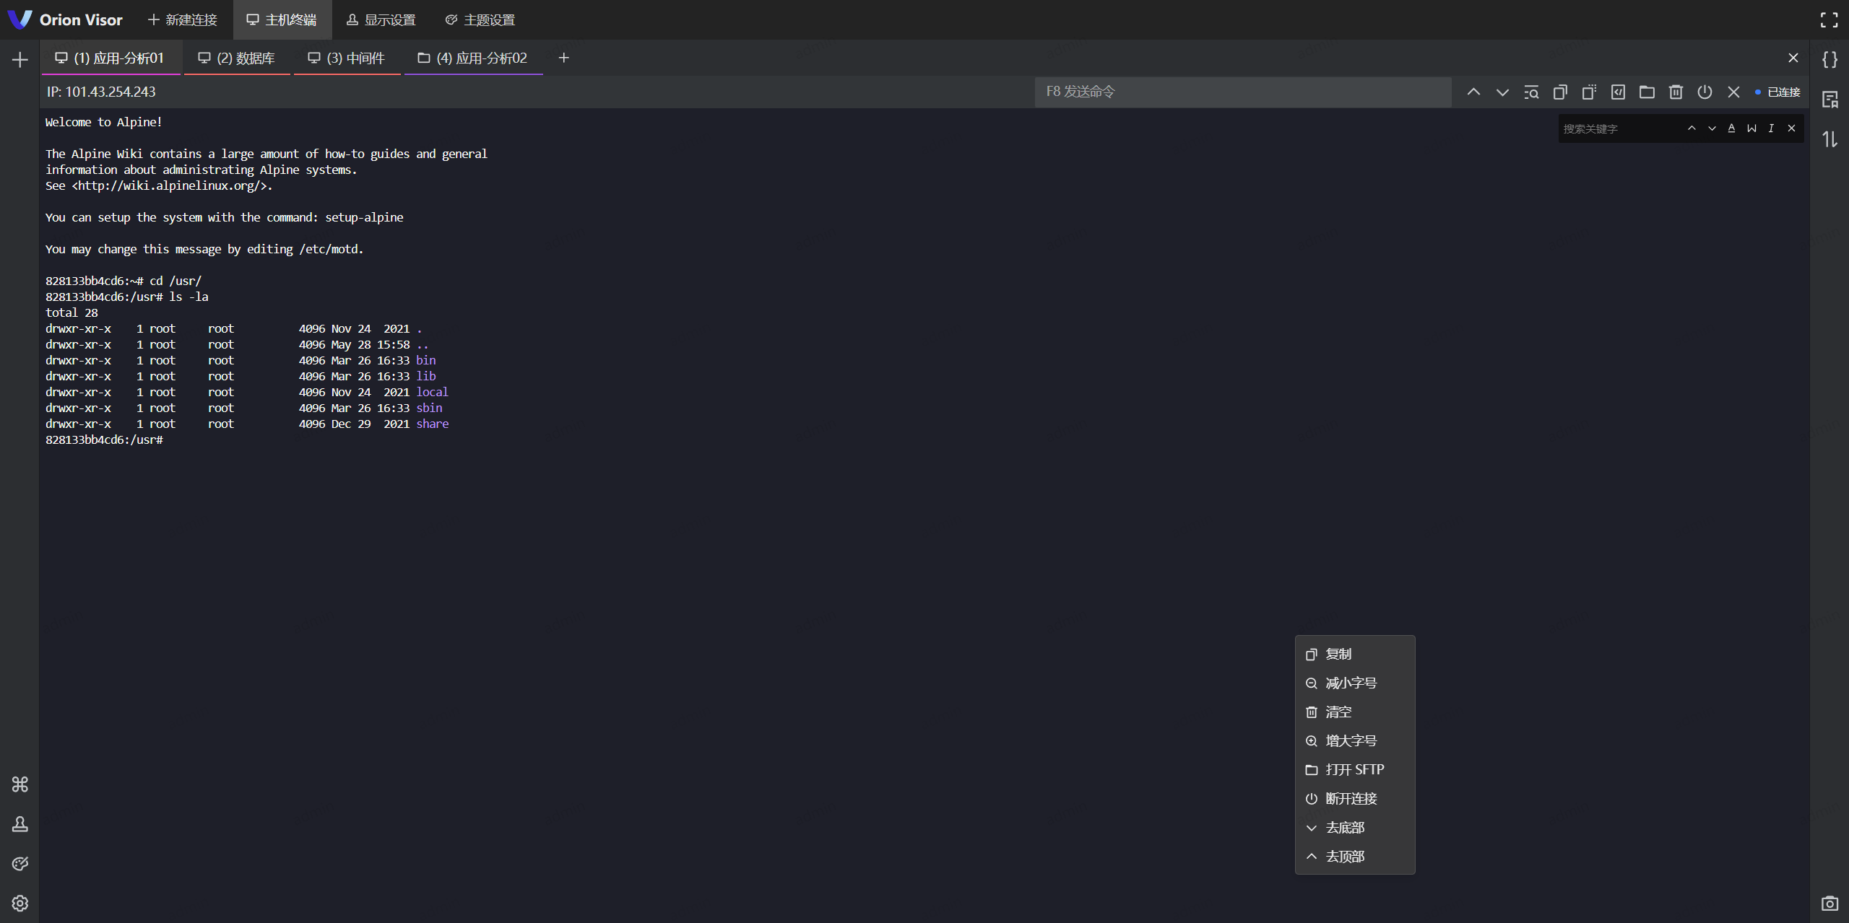Screen dimensions: 1849x923
Task: Click the scroll-to-bottom chevron in toolbar
Action: (1502, 92)
